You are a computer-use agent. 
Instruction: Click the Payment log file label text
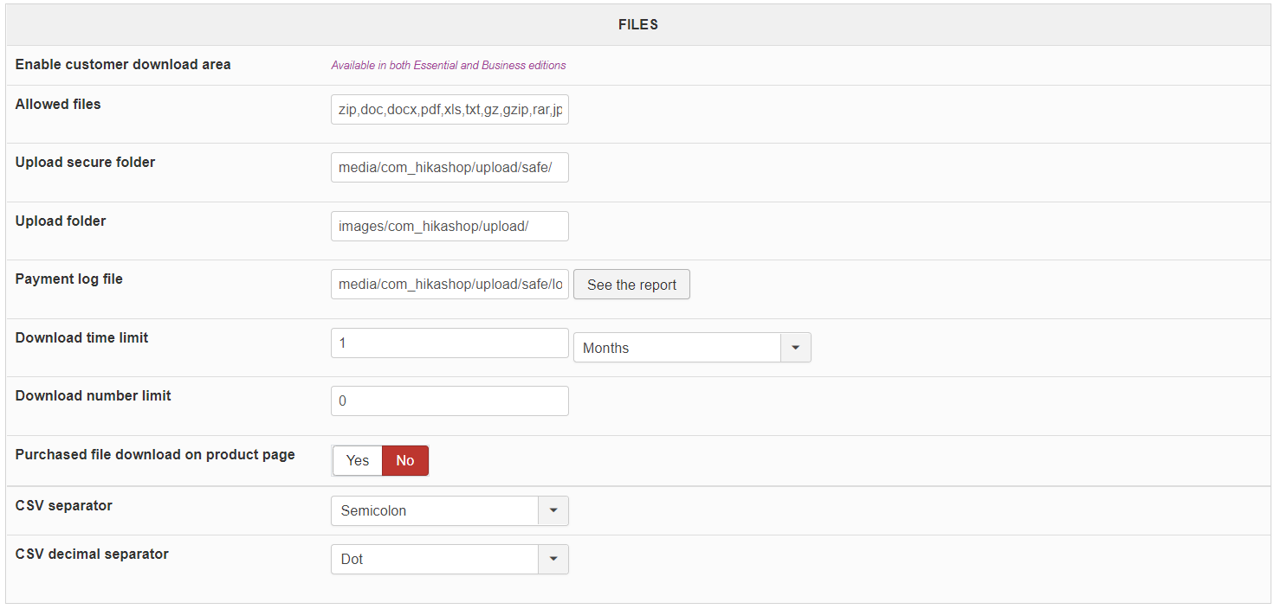[69, 279]
